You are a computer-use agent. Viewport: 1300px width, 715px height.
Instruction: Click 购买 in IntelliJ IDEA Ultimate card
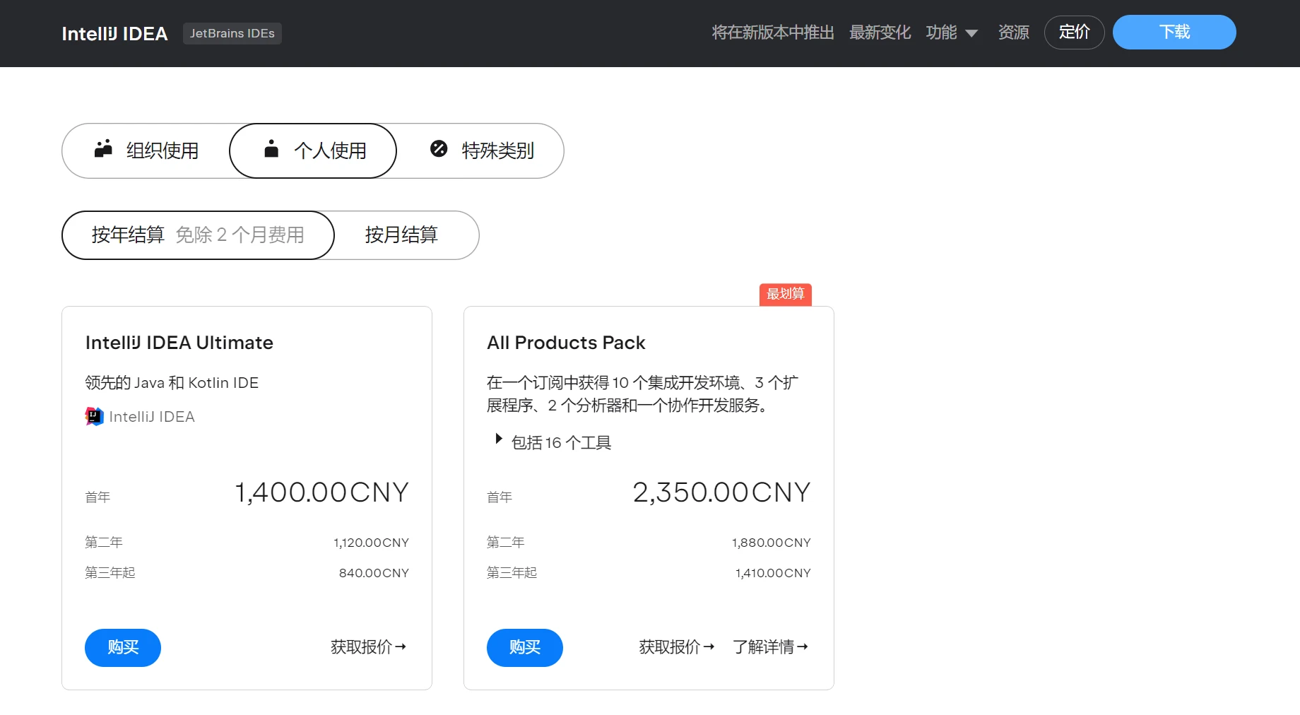pyautogui.click(x=123, y=648)
